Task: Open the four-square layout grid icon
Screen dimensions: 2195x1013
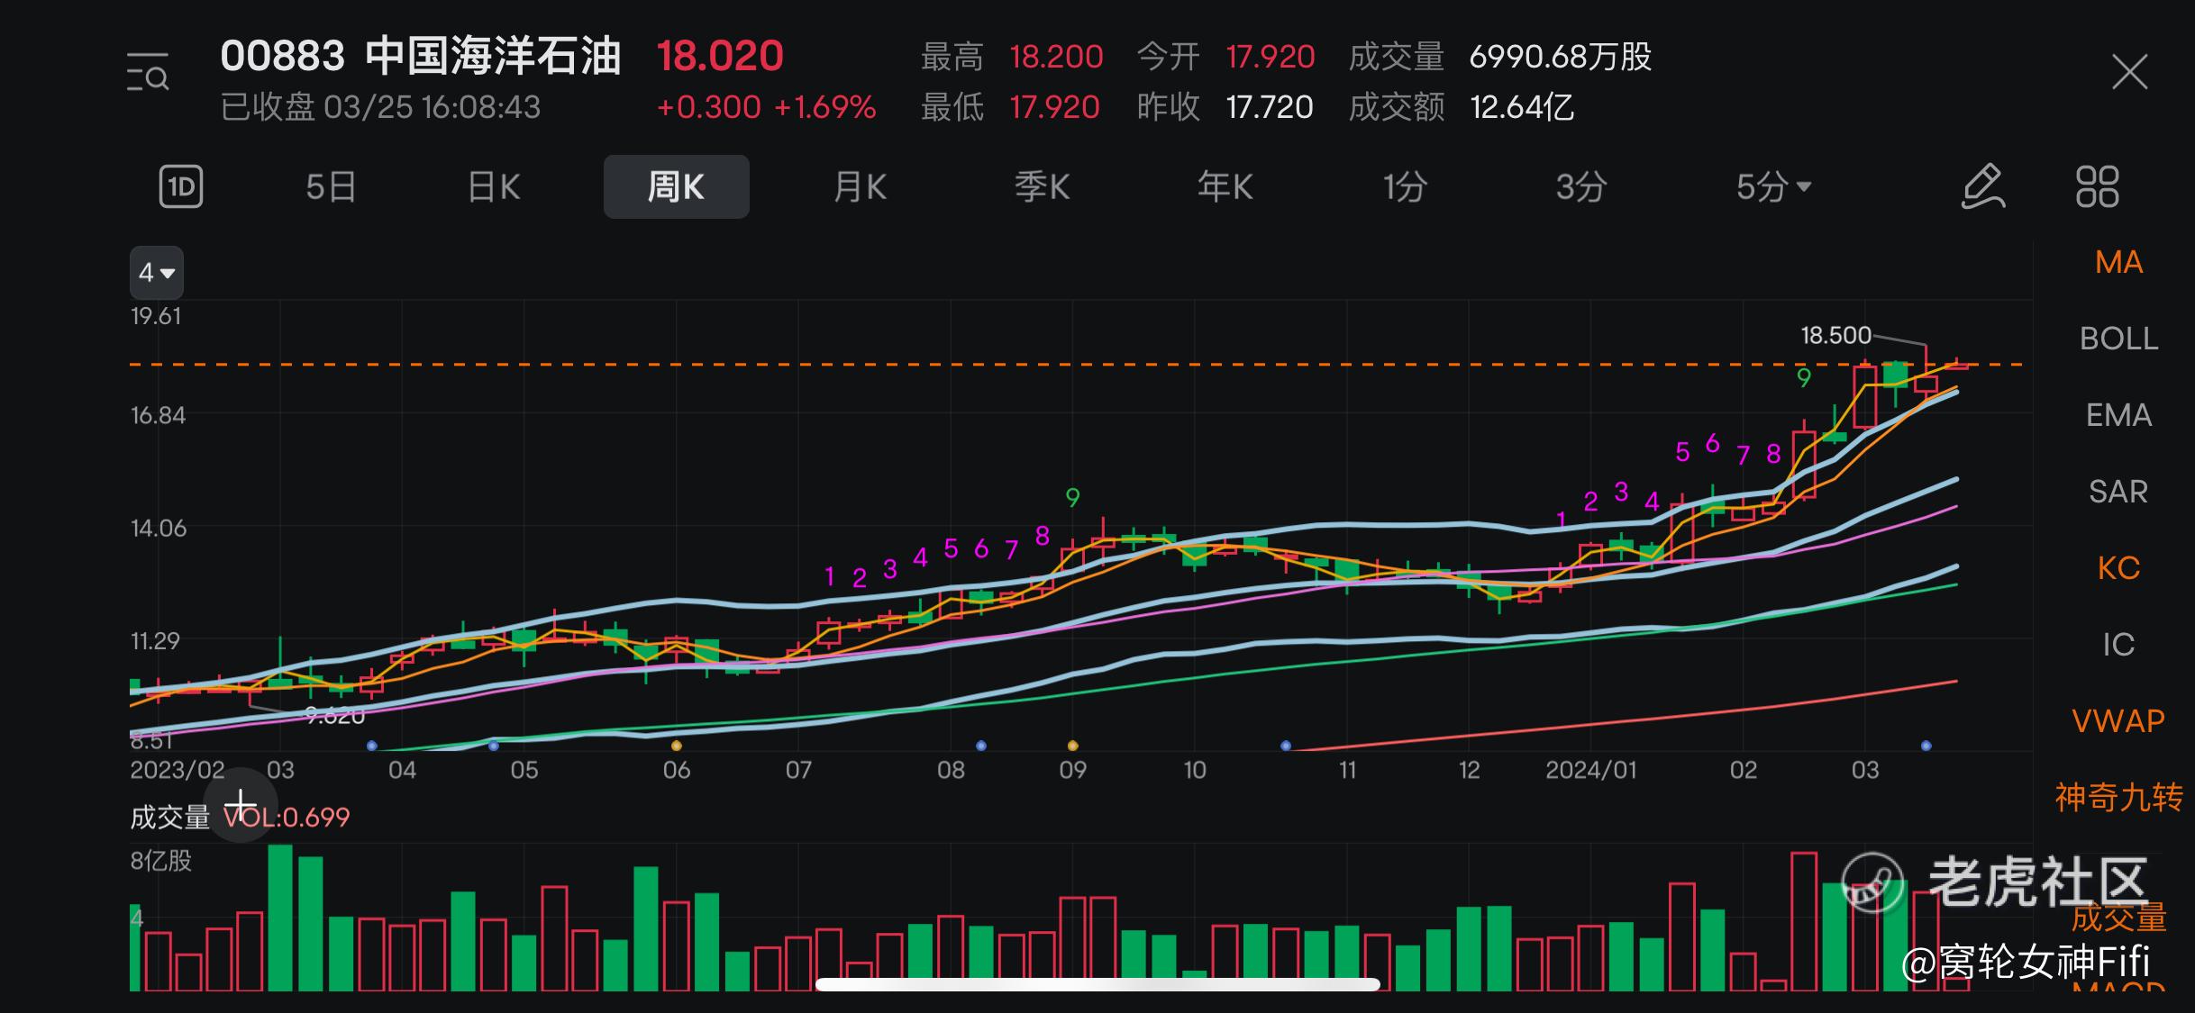Action: coord(2098,187)
